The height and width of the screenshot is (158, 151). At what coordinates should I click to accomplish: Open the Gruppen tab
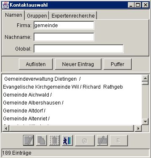click(37, 15)
